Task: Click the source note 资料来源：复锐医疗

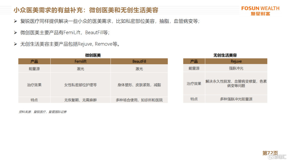Action: (43, 112)
